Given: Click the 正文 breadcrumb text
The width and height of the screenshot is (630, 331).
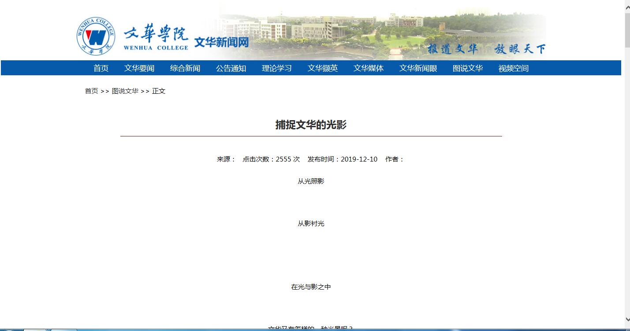Looking at the screenshot, I should click(x=159, y=91).
